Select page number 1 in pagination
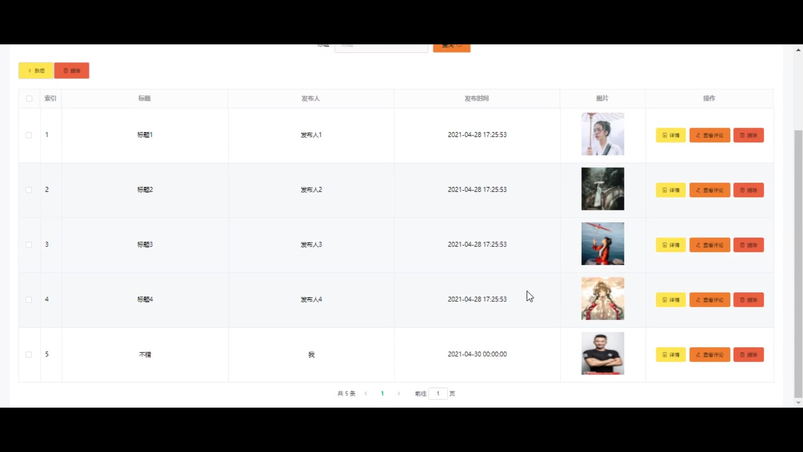This screenshot has width=803, height=452. click(x=382, y=393)
